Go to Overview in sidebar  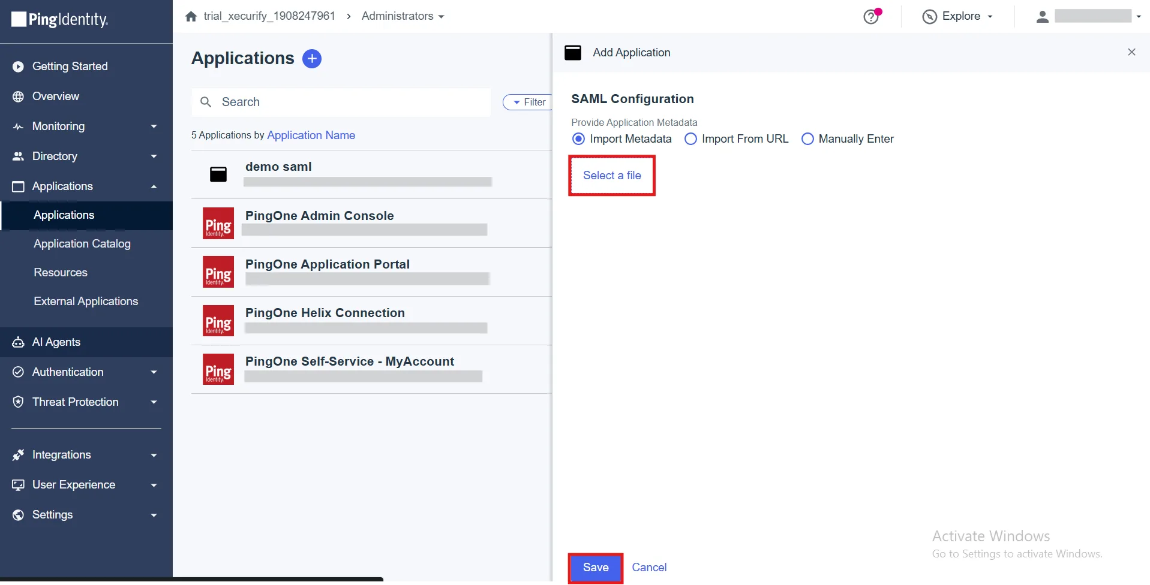[x=55, y=97]
